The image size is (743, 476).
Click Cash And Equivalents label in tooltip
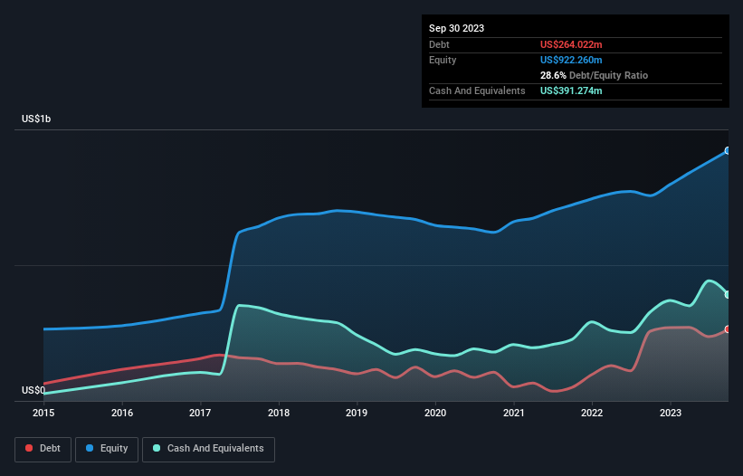[477, 90]
